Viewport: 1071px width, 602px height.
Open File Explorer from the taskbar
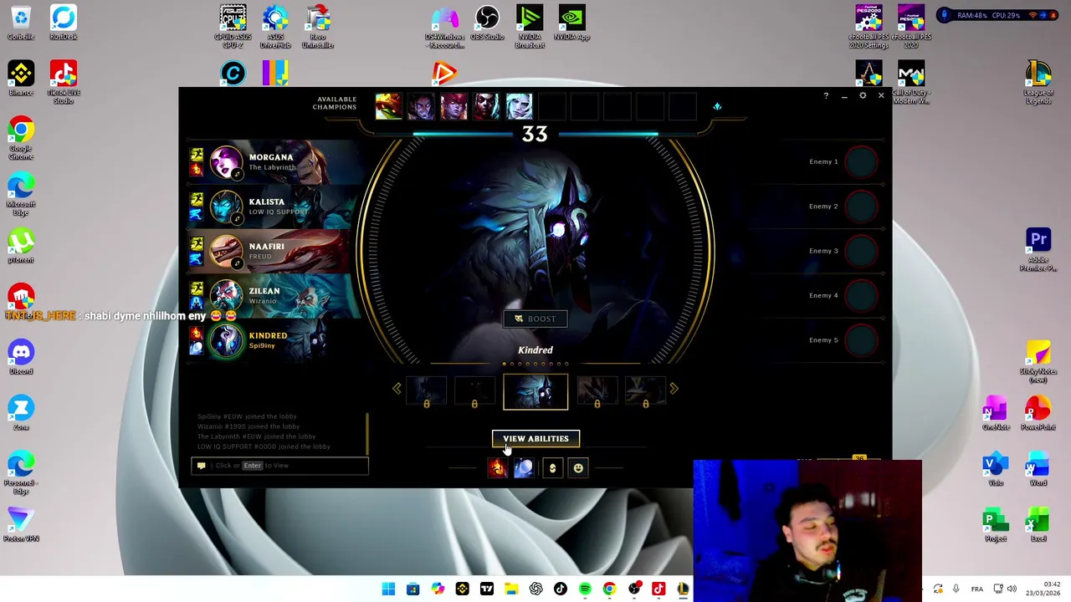tap(511, 589)
